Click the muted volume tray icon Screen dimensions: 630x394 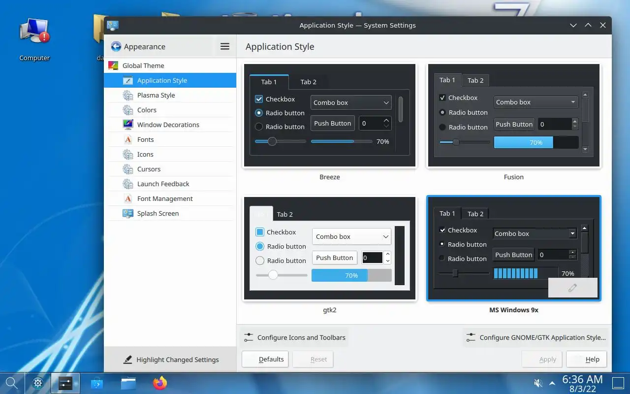click(x=538, y=383)
